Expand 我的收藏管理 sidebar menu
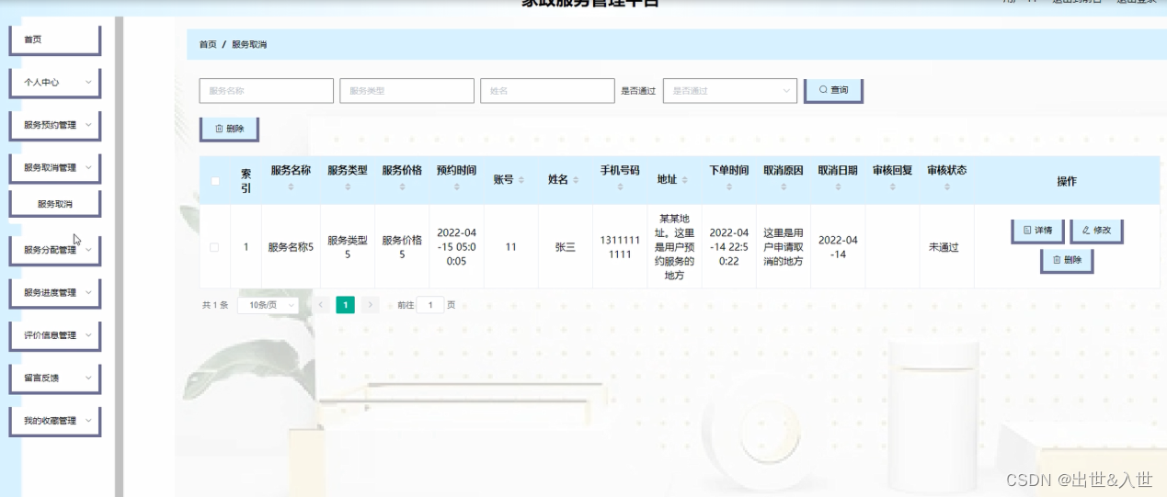Image resolution: width=1167 pixels, height=497 pixels. point(54,421)
